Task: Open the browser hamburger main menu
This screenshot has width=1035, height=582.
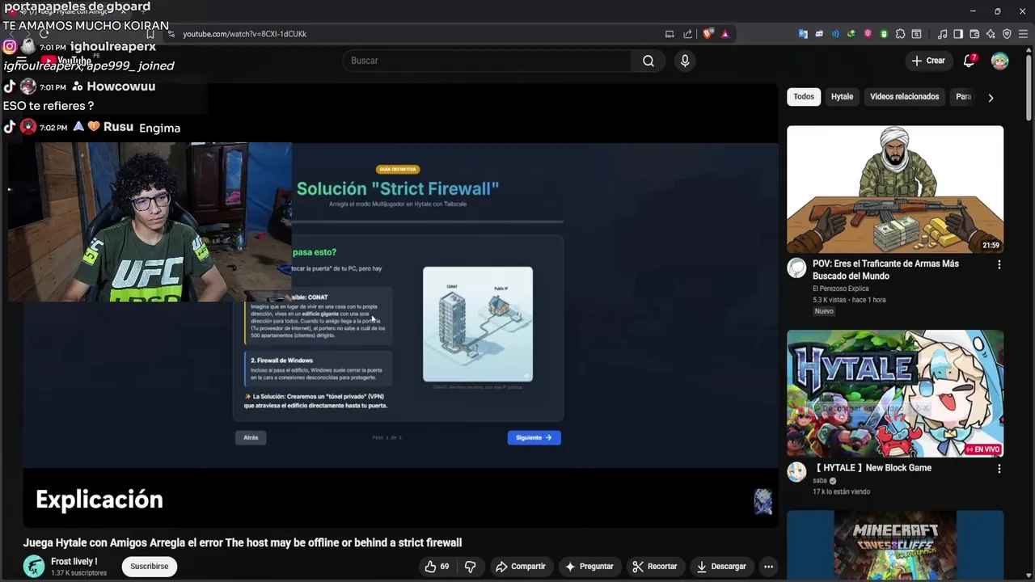Action: (1023, 34)
